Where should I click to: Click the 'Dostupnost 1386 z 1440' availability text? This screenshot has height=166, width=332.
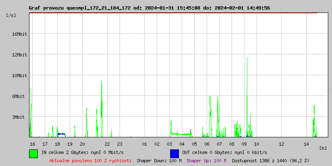[x=271, y=161]
